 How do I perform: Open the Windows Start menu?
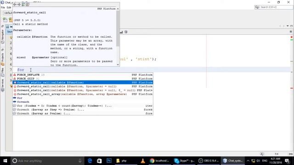tap(5, 161)
